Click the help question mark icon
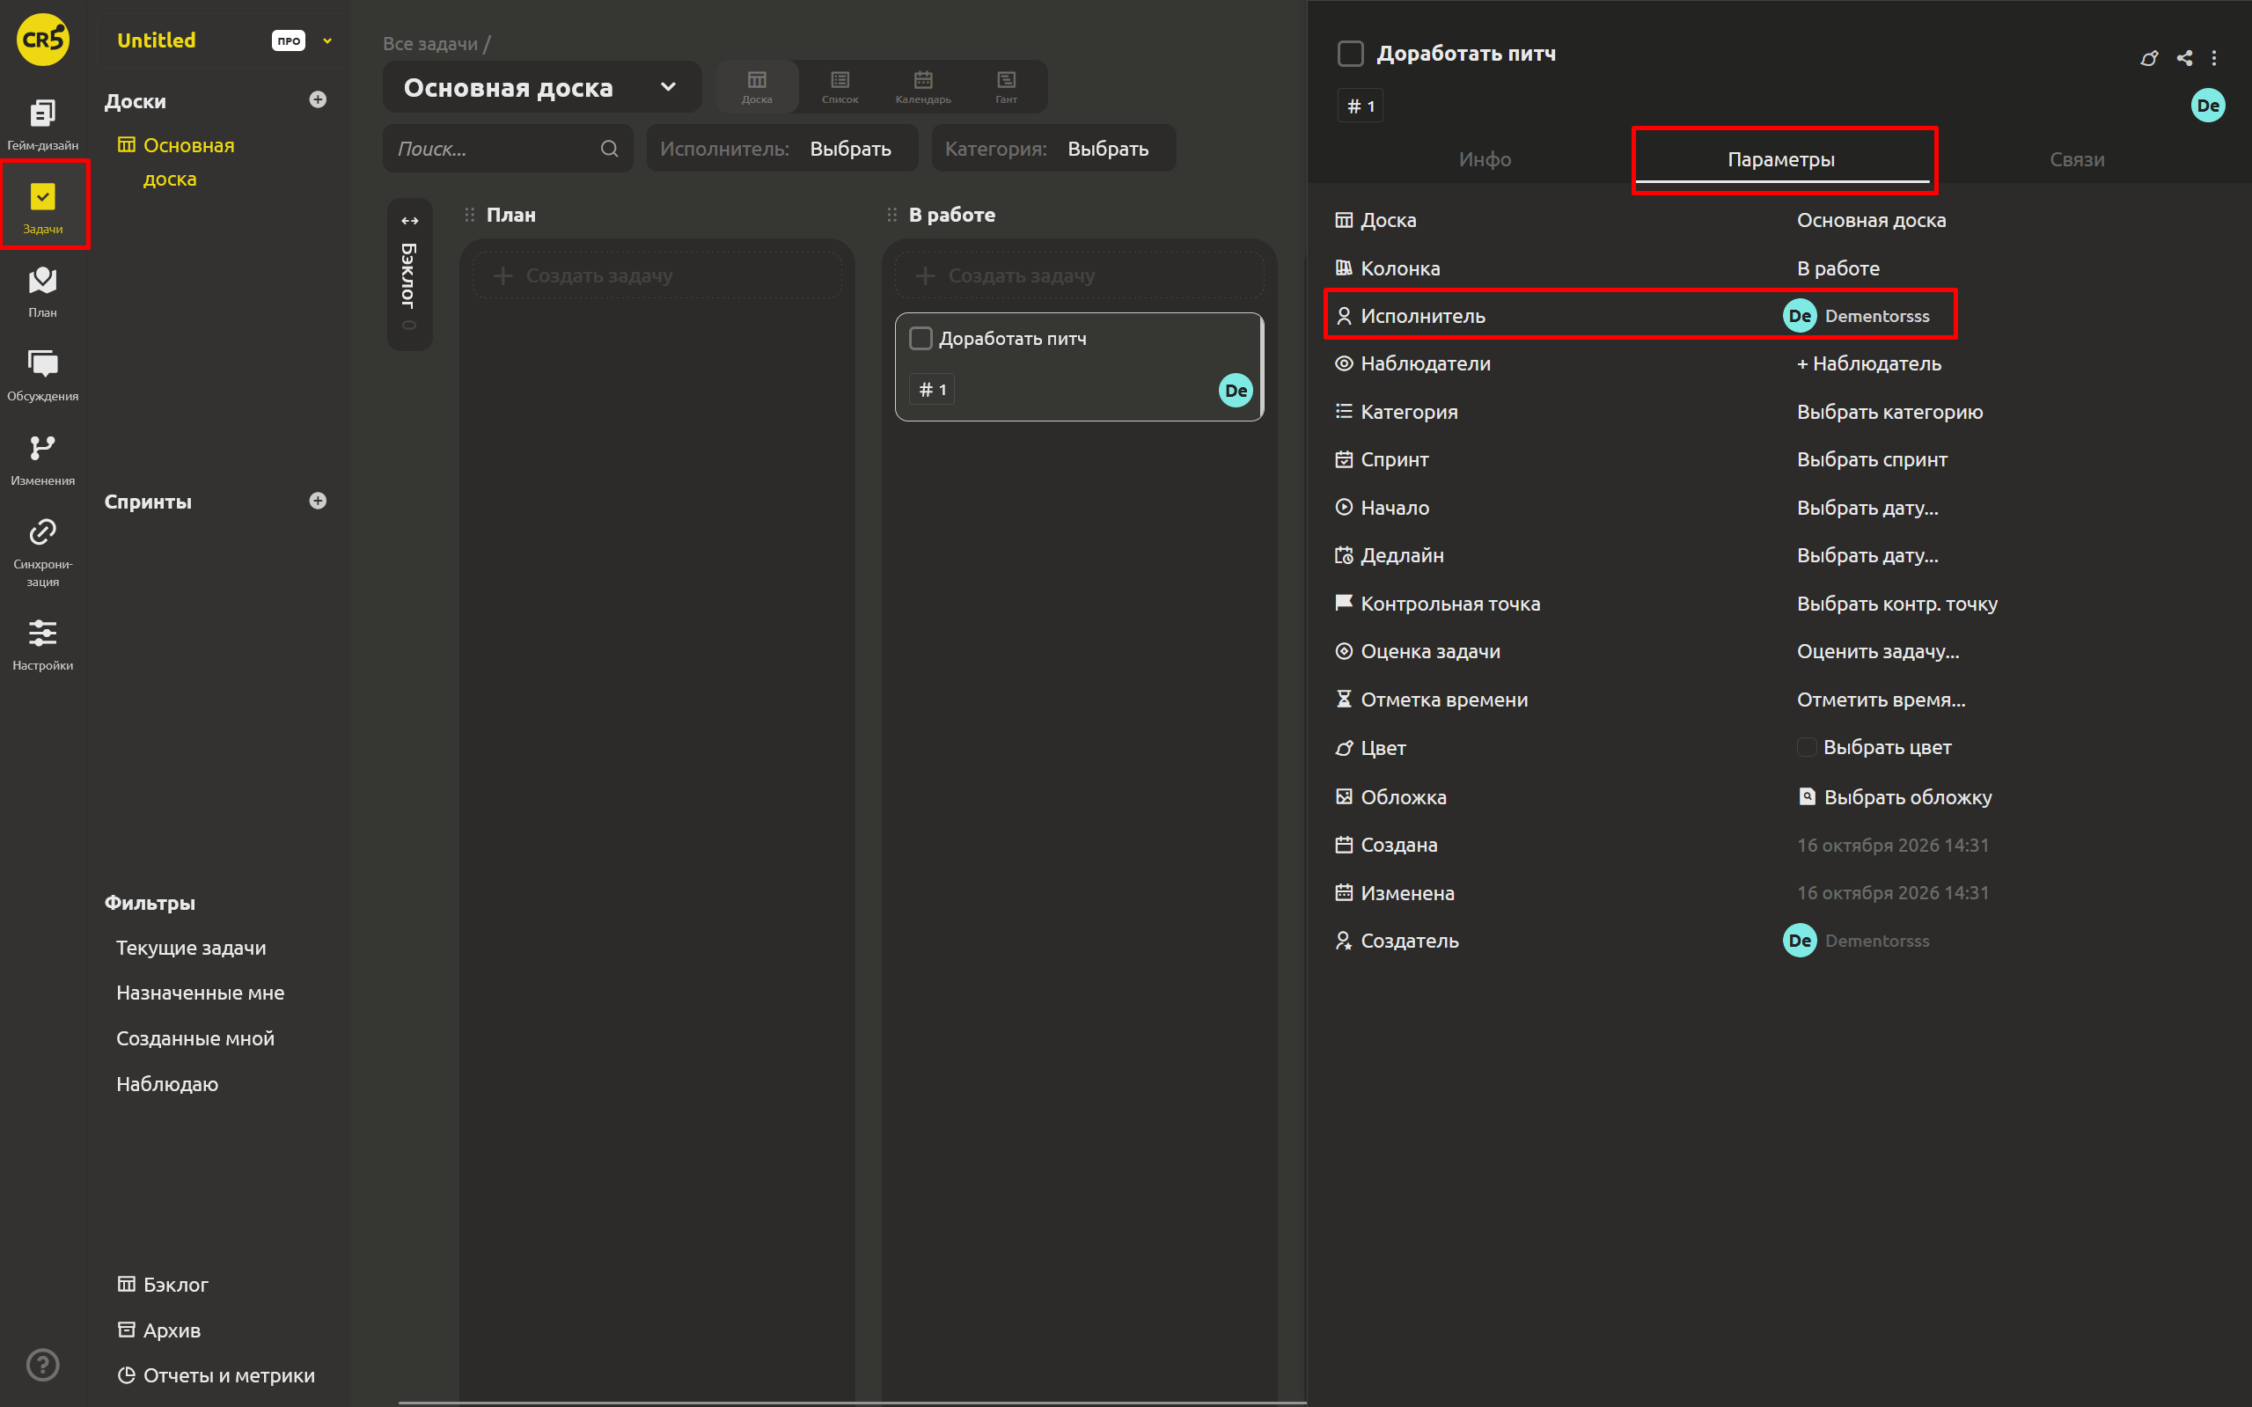 [43, 1364]
